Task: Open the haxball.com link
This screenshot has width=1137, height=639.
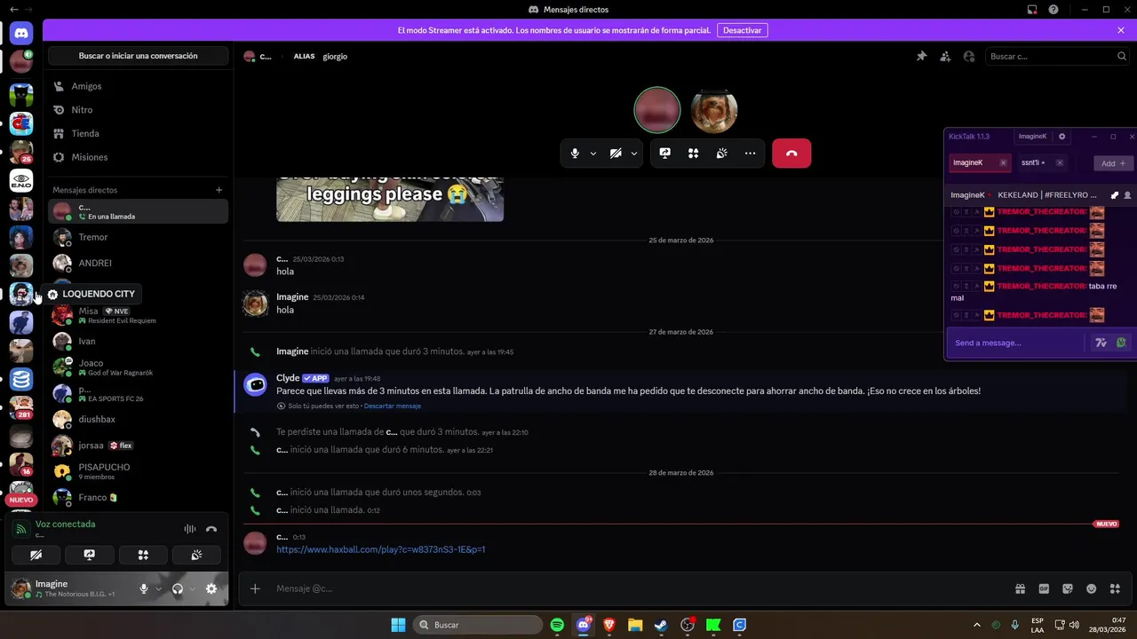Action: click(380, 549)
